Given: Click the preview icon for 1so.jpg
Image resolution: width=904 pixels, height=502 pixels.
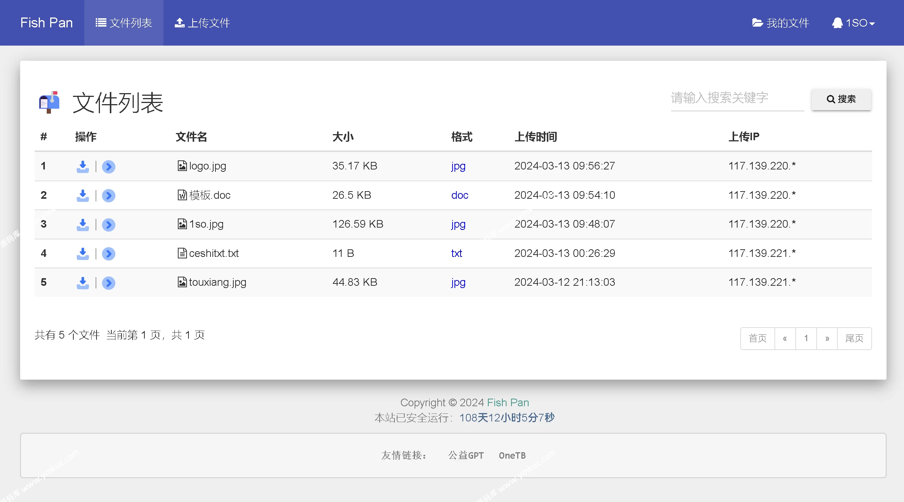Looking at the screenshot, I should [108, 225].
